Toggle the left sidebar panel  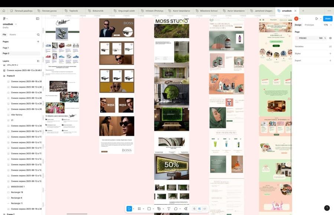37,19
